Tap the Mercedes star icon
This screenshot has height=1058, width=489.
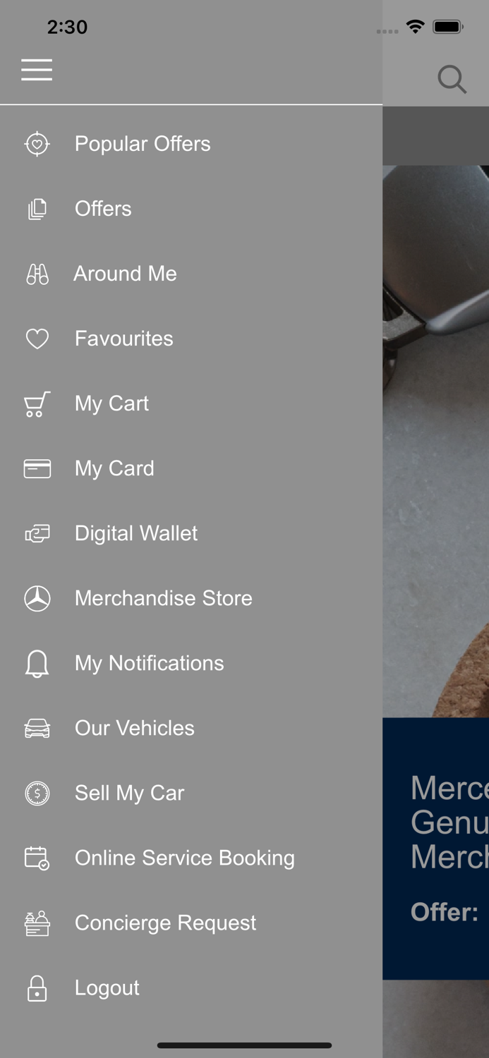[x=37, y=598]
